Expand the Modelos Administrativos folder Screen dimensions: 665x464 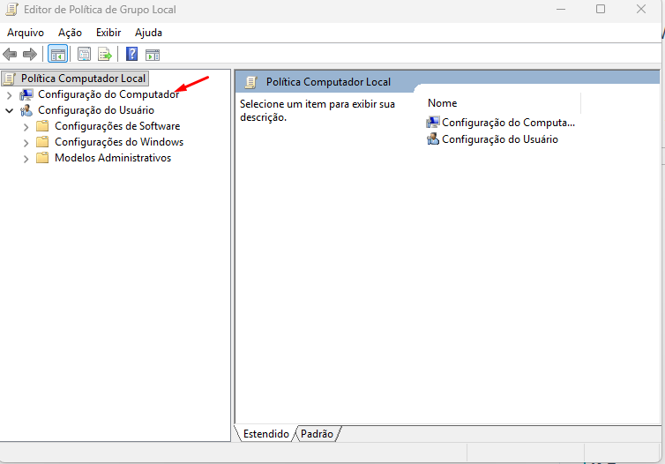26,159
